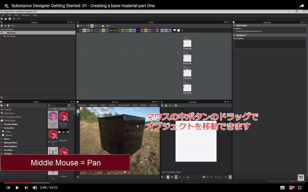308x192 pixels.
Task: Collapse the Metal.sbs package in Explorer
Action: tap(2, 33)
